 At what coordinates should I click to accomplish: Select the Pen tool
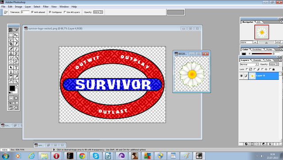(x=11, y=72)
